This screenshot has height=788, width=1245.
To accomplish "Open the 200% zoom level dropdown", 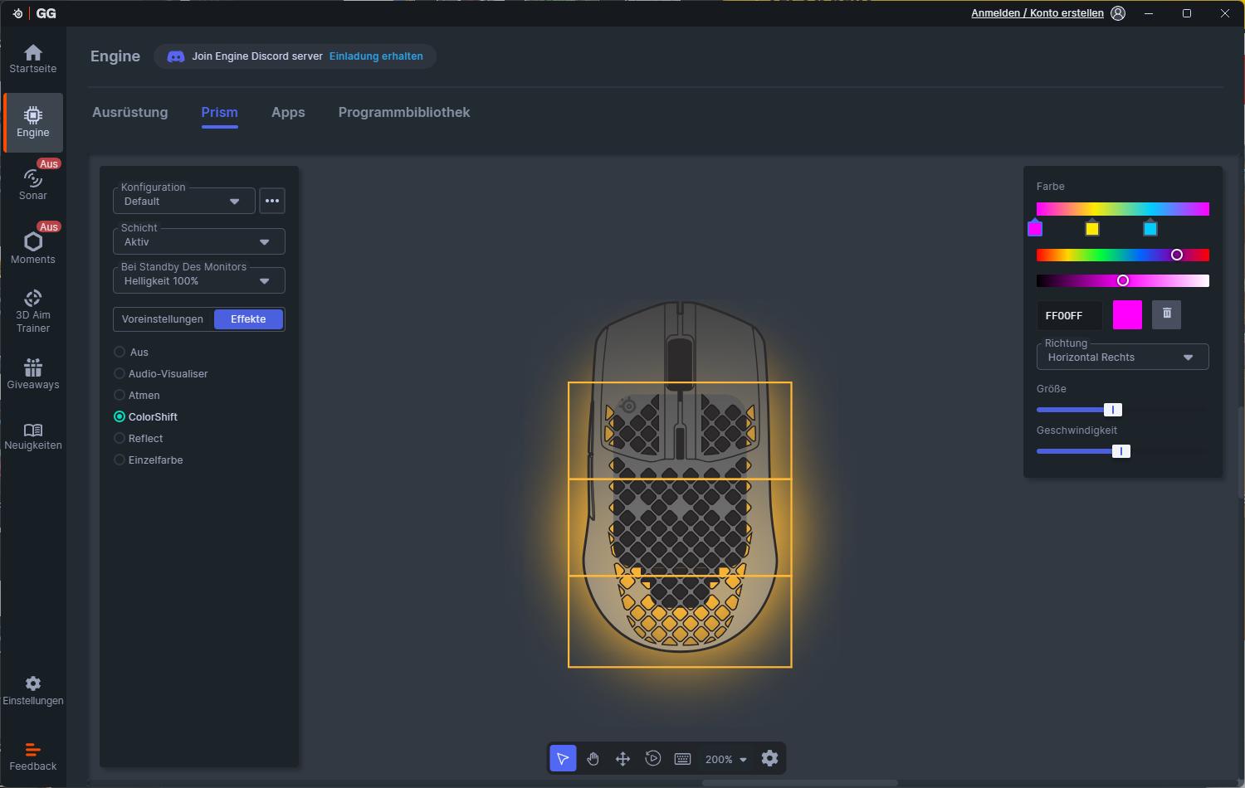I will click(726, 760).
